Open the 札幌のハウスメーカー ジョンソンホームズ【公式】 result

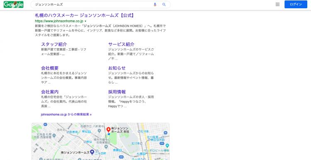click(85, 15)
